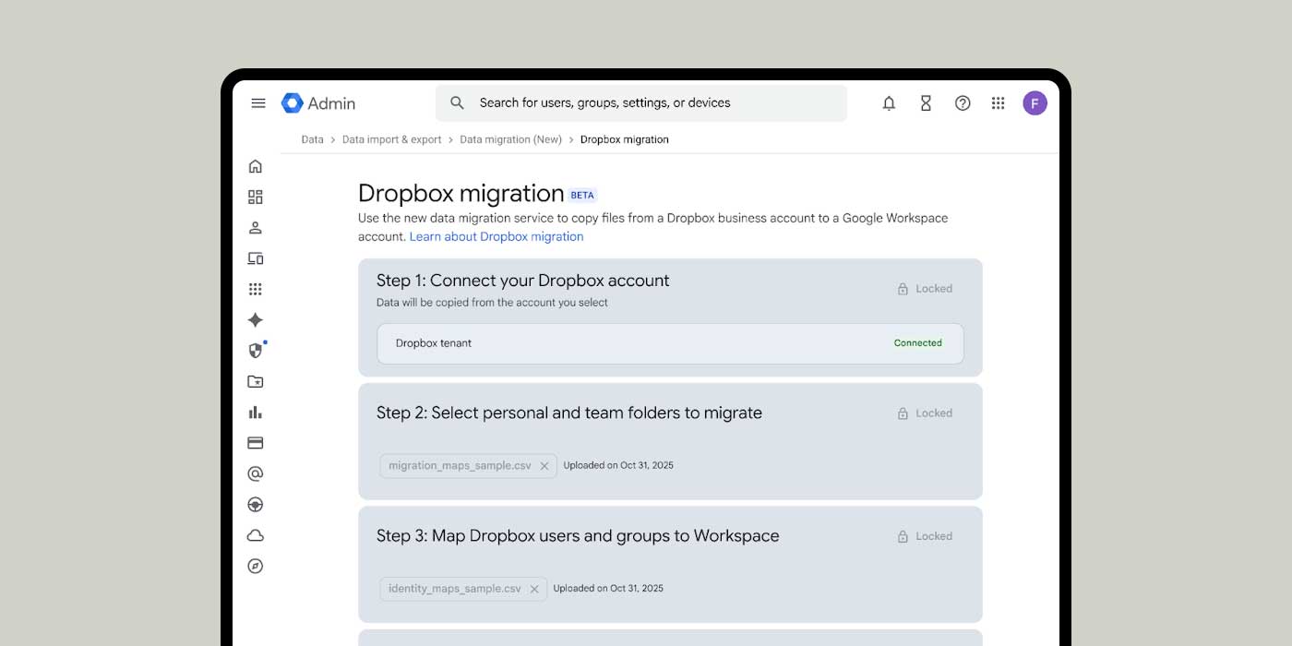
Task: Open the hamburger navigation menu
Action: tap(258, 102)
